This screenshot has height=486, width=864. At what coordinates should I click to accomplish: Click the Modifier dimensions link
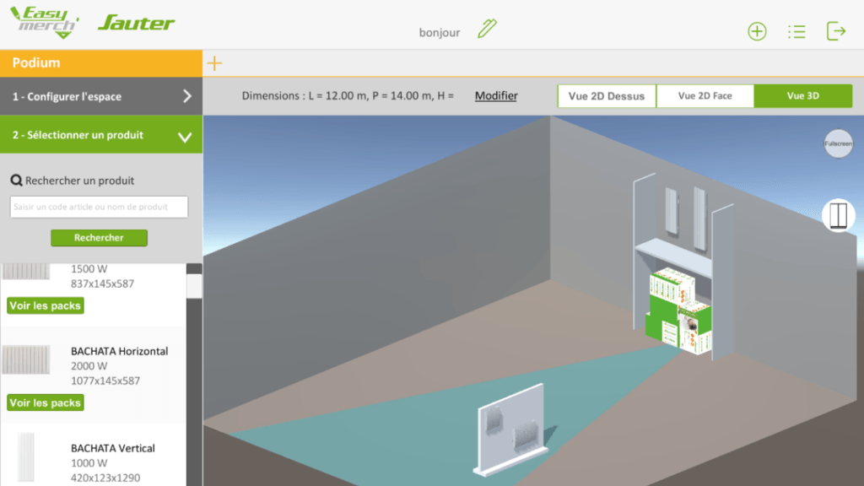click(x=496, y=96)
